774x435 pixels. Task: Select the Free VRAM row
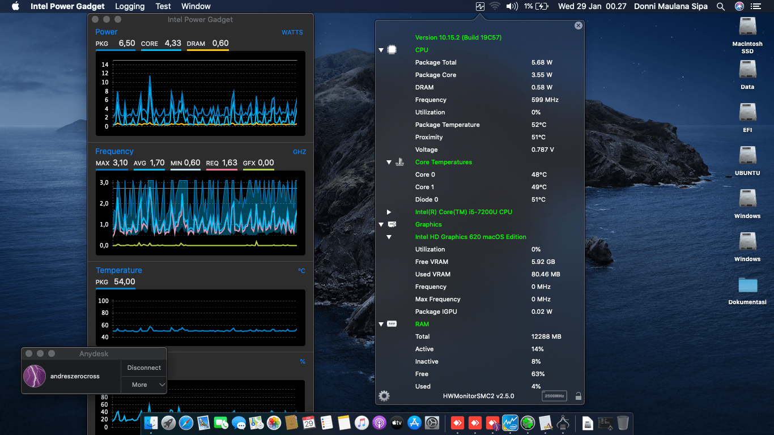[480, 262]
